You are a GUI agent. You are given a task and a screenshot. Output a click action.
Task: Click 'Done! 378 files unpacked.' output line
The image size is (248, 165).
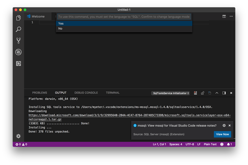tap(49, 131)
